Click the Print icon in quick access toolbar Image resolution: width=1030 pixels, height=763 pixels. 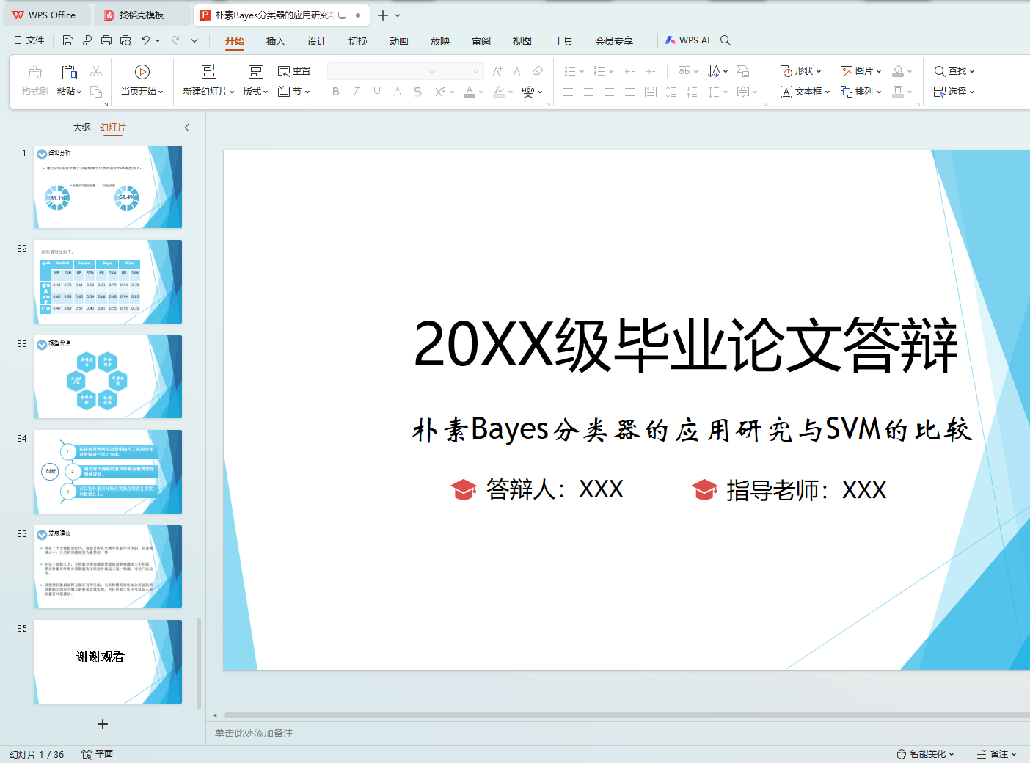pyautogui.click(x=106, y=40)
